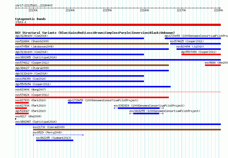Image resolution: width=228 pixels, height=158 pixels.
Task: Select the dgv5507n54 red loss bar
Action: point(201,54)
